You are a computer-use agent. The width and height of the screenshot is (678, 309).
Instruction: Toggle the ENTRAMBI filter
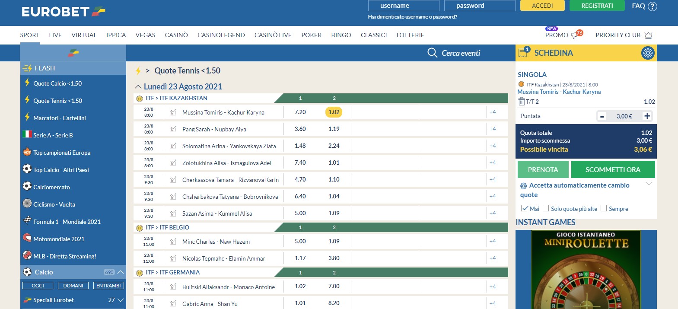[x=108, y=286]
